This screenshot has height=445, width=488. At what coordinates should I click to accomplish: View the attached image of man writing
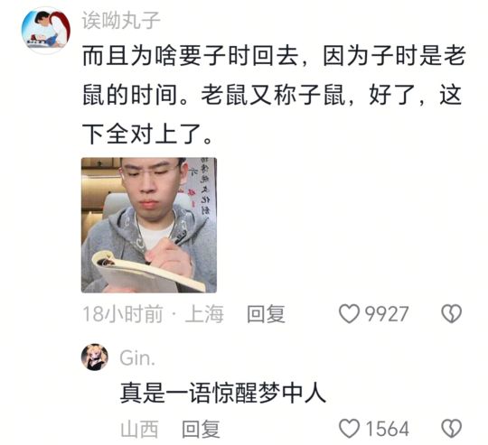click(x=149, y=226)
